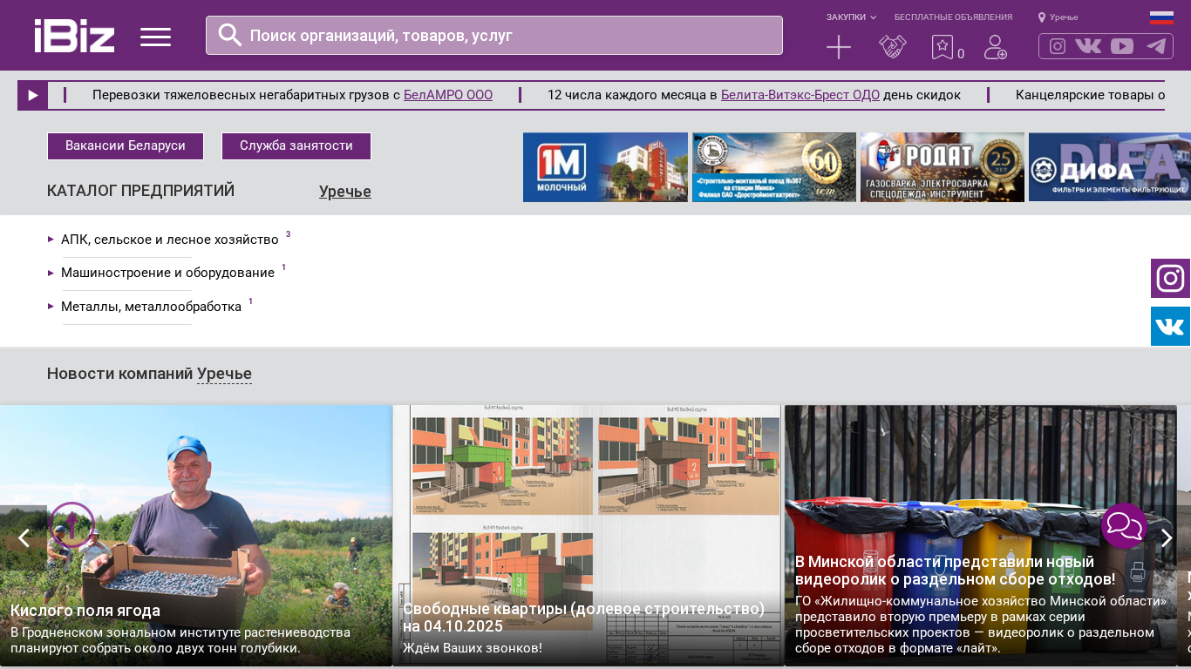Image resolution: width=1191 pixels, height=669 pixels.
Task: Expand Машиностроение и оборудование category
Action: [x=167, y=273]
